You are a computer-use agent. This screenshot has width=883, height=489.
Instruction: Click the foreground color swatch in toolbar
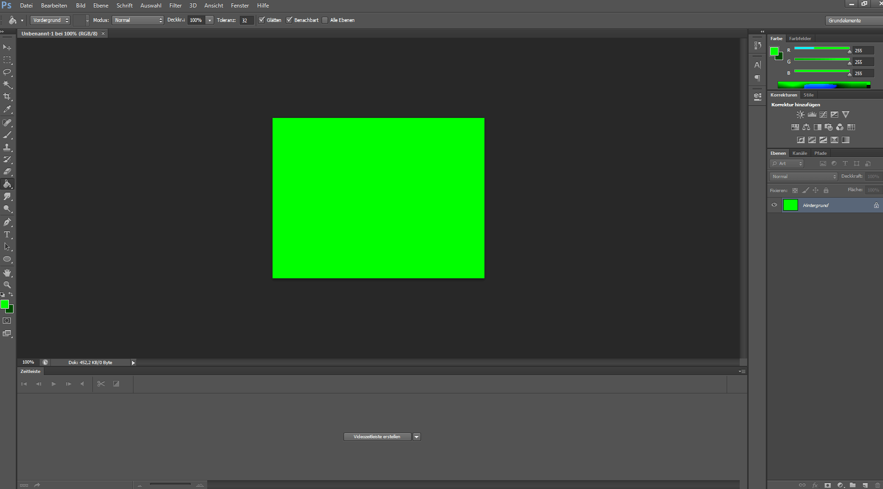coord(4,304)
